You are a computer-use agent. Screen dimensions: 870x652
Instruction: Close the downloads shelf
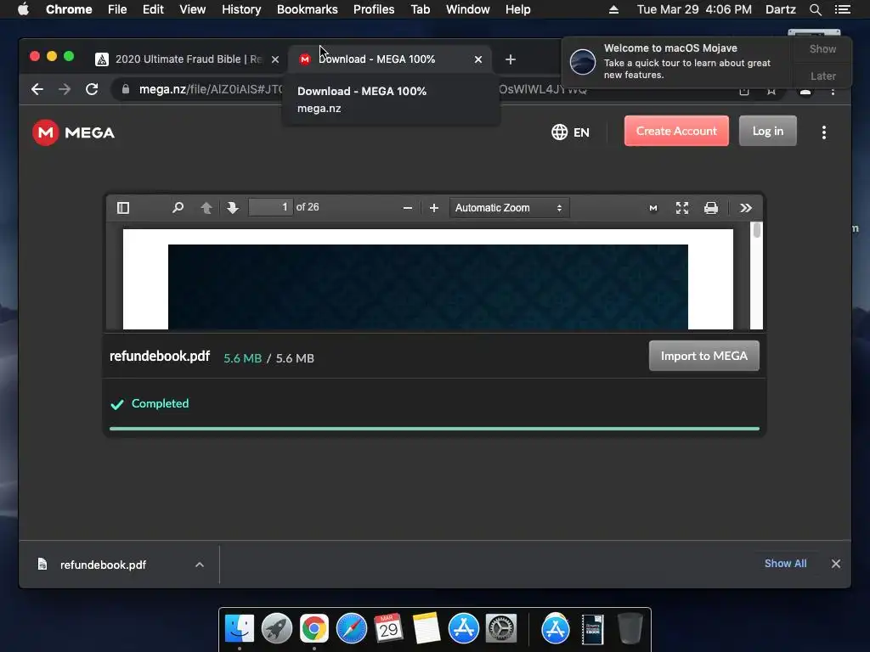point(836,564)
